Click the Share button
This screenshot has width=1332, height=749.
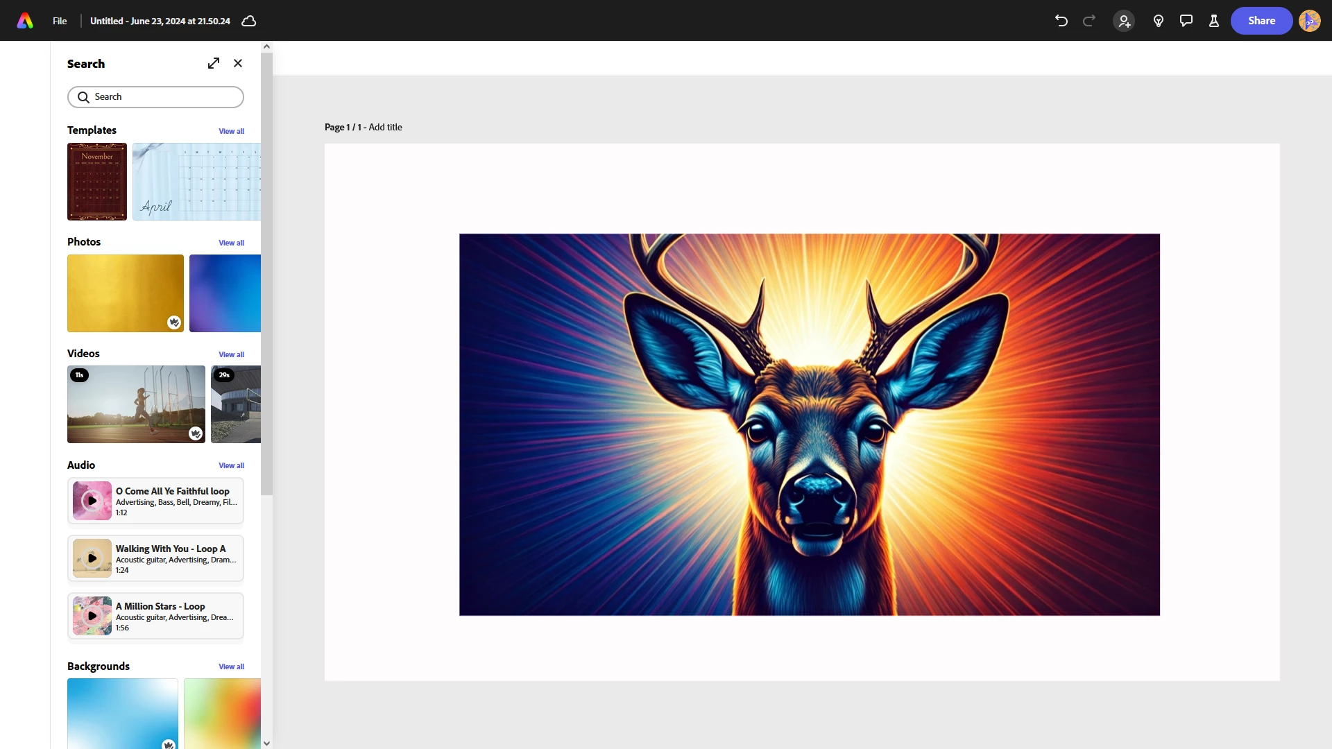(x=1261, y=21)
